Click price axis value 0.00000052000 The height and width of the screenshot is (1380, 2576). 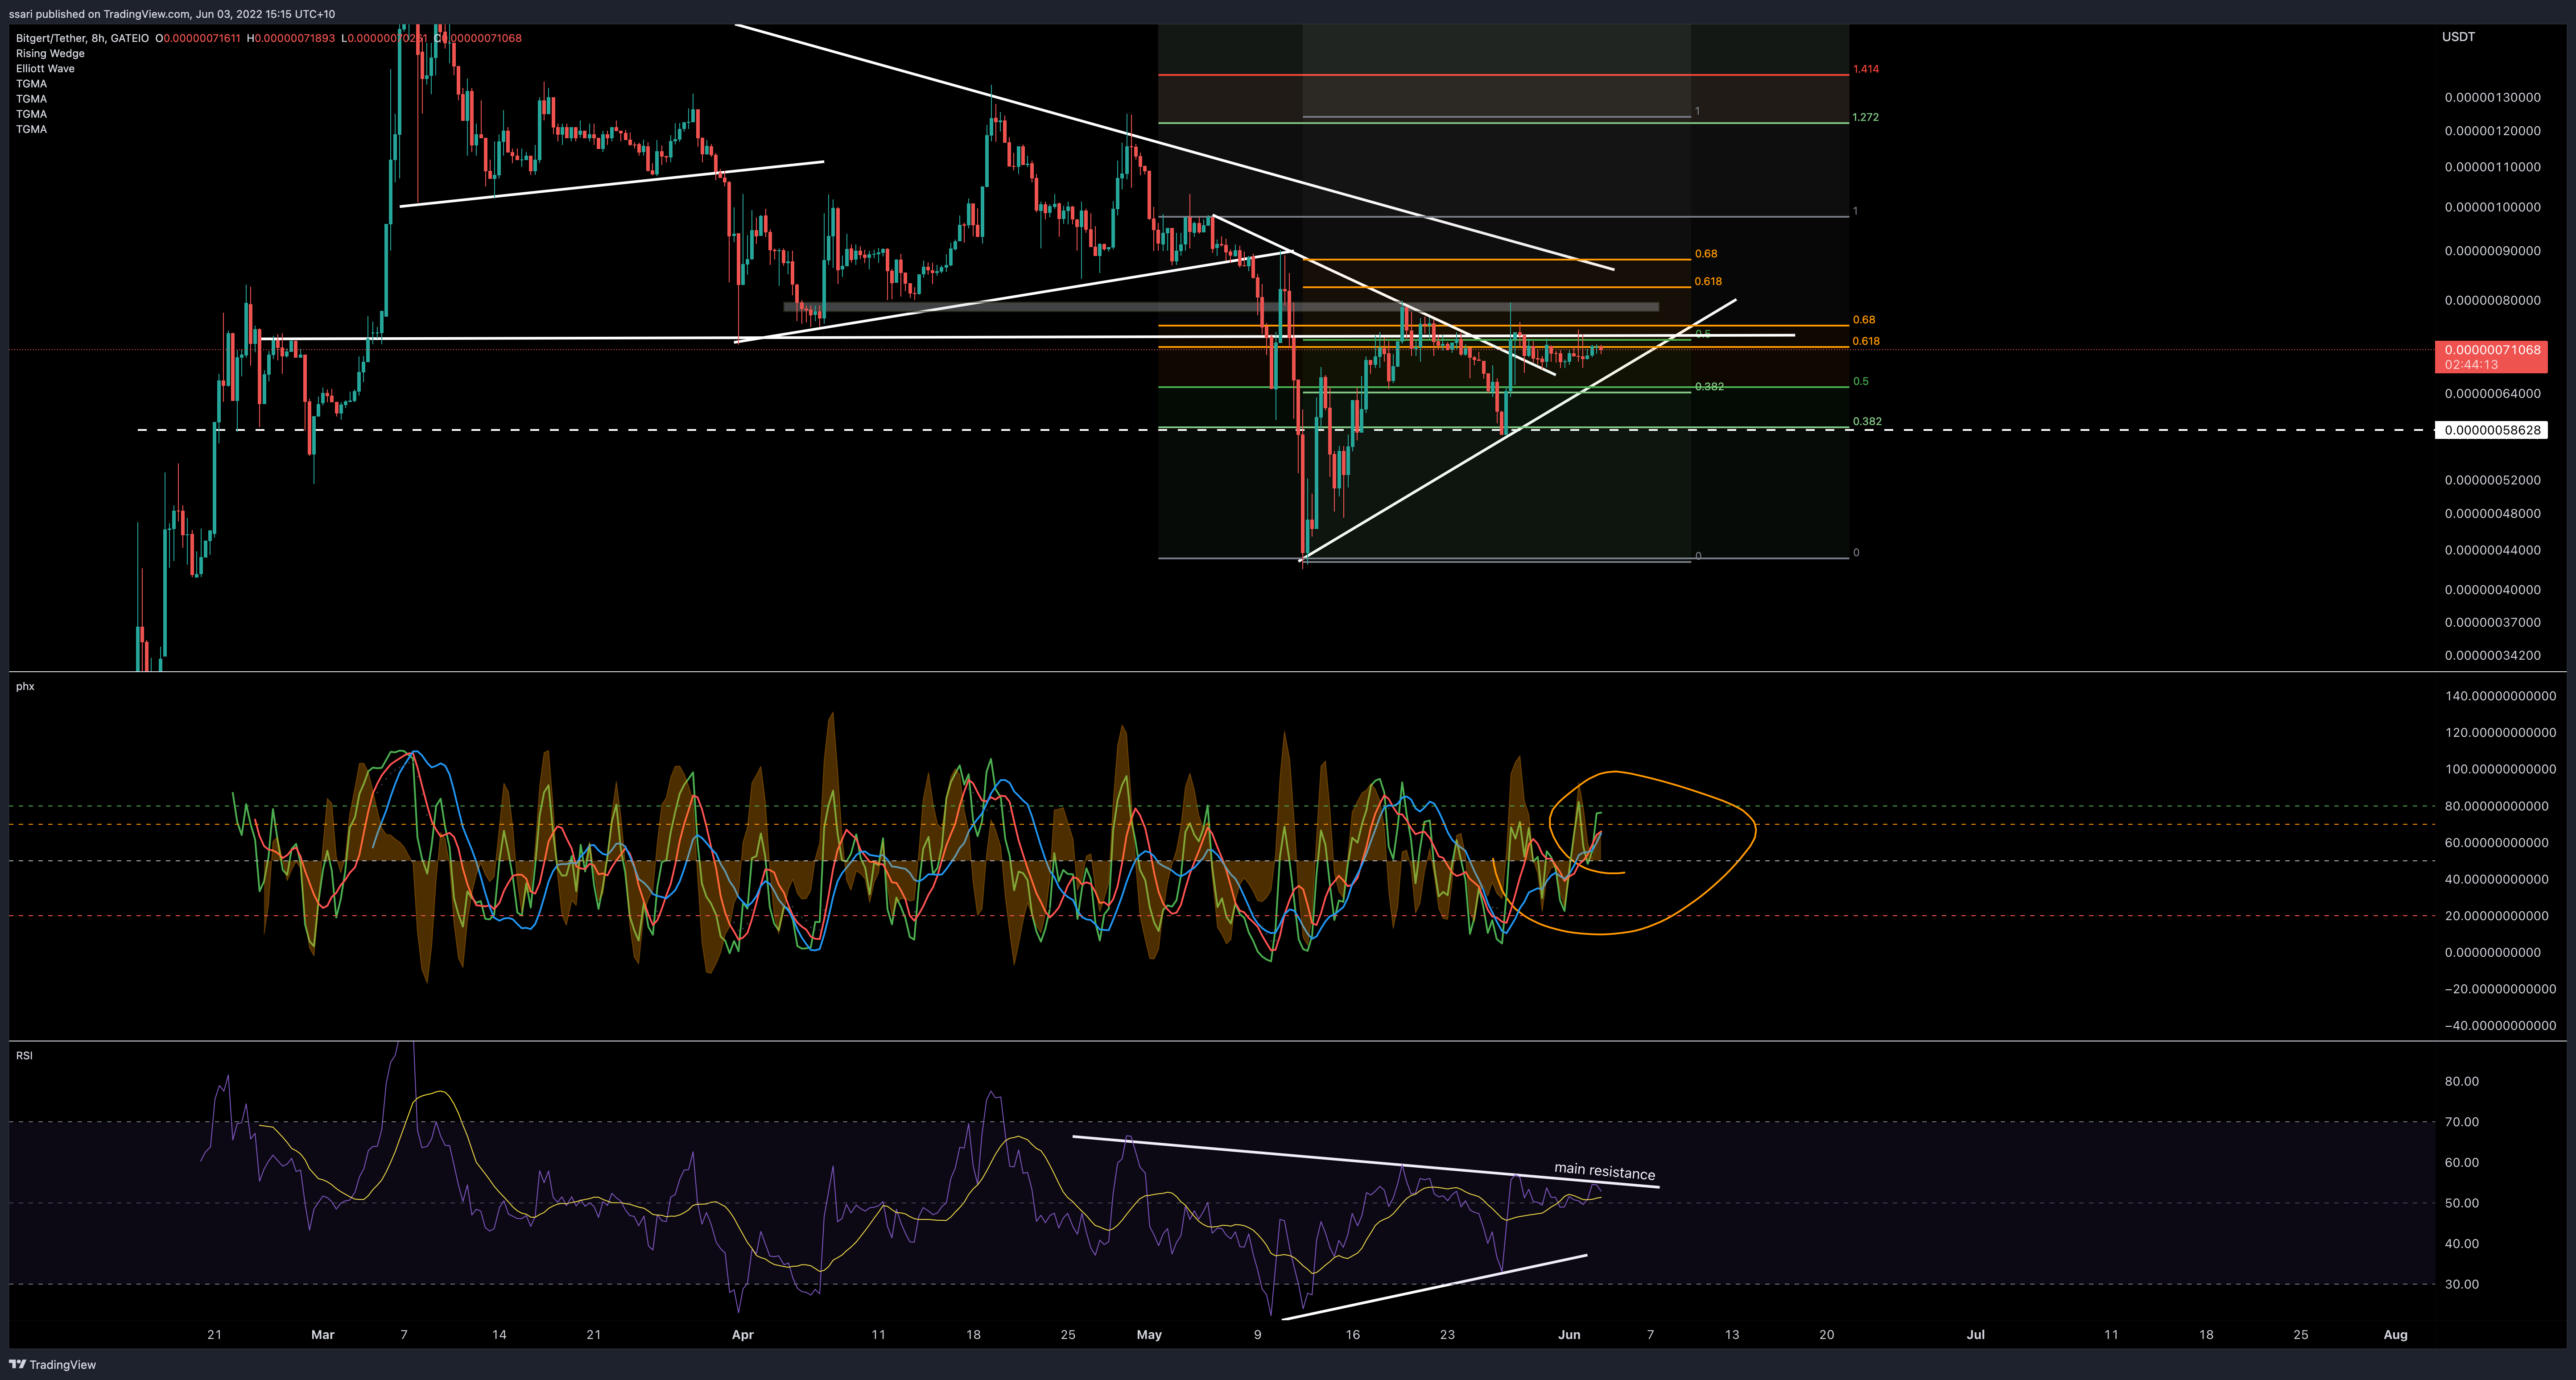[x=2492, y=480]
